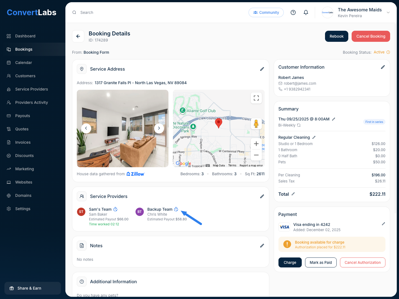Click phone number +1 9382942341

click(x=297, y=89)
